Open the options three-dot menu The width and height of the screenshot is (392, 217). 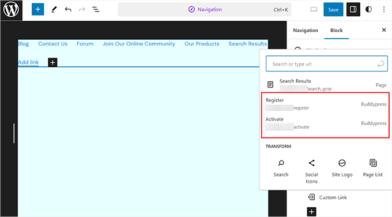384,9
